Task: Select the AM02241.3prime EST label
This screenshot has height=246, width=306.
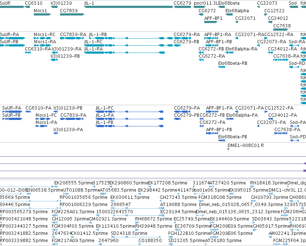Action: pyautogui.click(x=287, y=233)
